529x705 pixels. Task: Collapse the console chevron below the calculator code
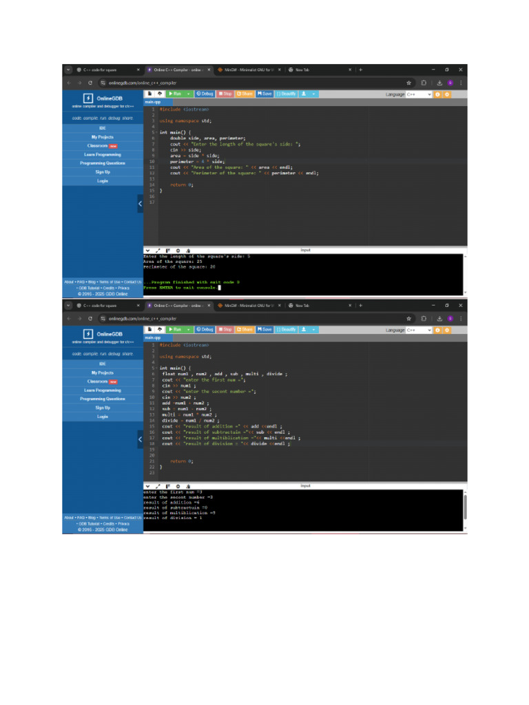pos(147,486)
